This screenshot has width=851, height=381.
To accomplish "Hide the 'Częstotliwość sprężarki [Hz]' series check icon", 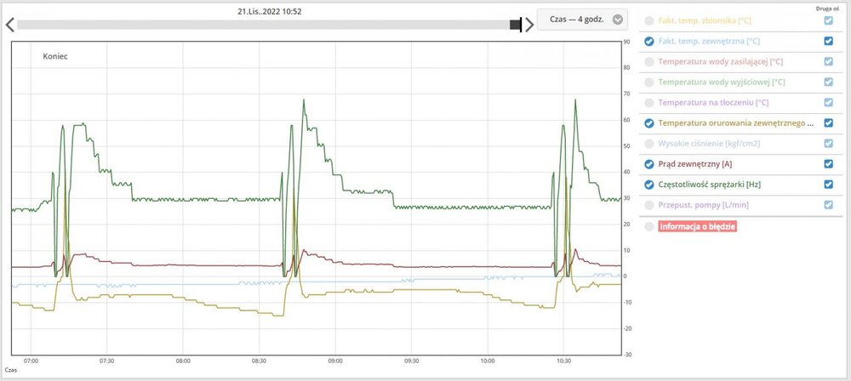I will (x=650, y=185).
